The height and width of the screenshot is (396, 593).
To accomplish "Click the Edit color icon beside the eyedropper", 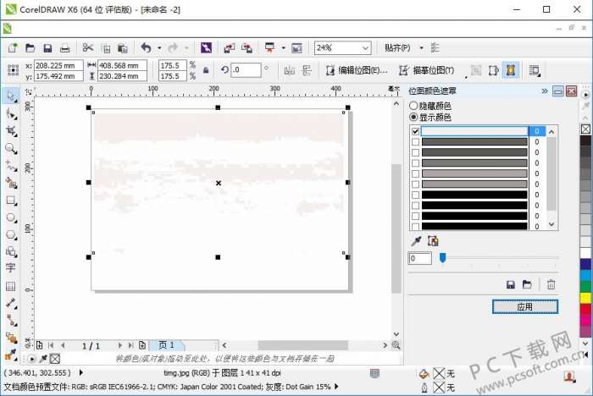I will [x=433, y=240].
